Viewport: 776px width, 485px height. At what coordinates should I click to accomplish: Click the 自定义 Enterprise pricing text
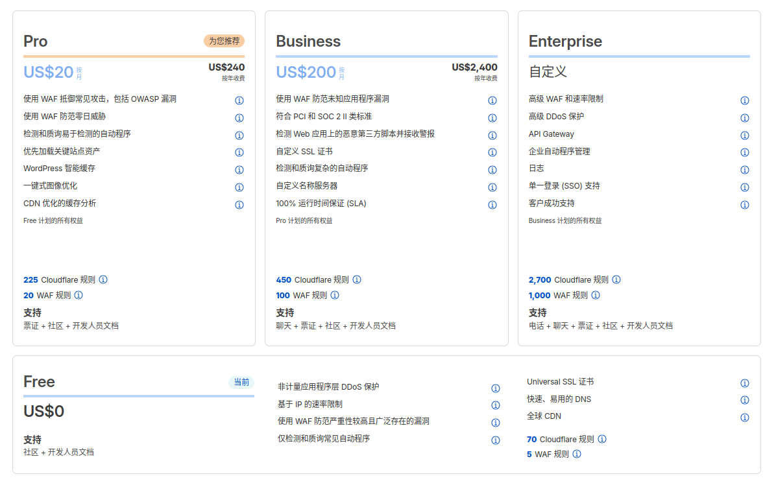click(x=548, y=72)
